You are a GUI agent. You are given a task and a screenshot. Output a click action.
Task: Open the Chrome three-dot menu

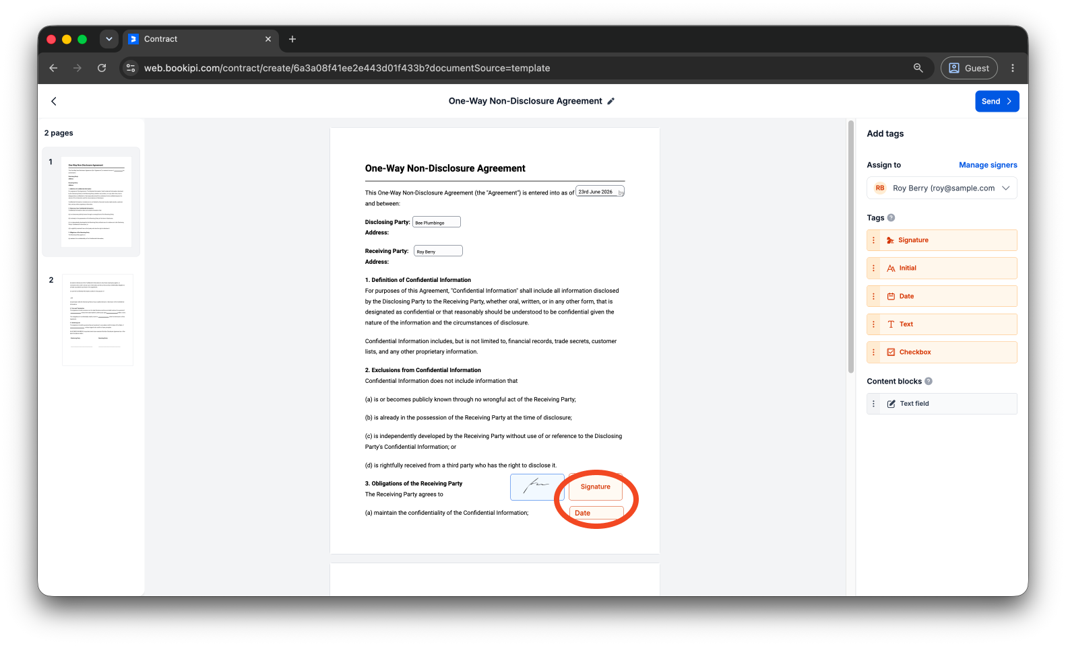coord(1012,68)
